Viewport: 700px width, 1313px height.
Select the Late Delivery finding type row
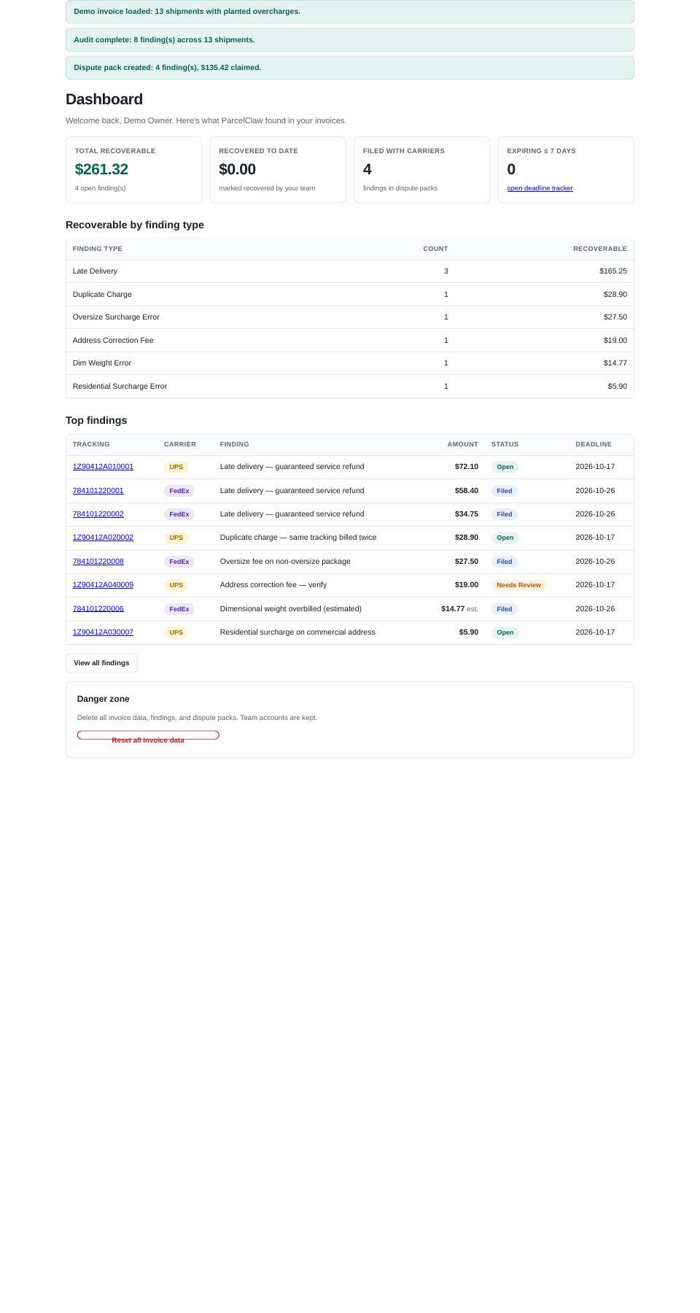pos(350,271)
